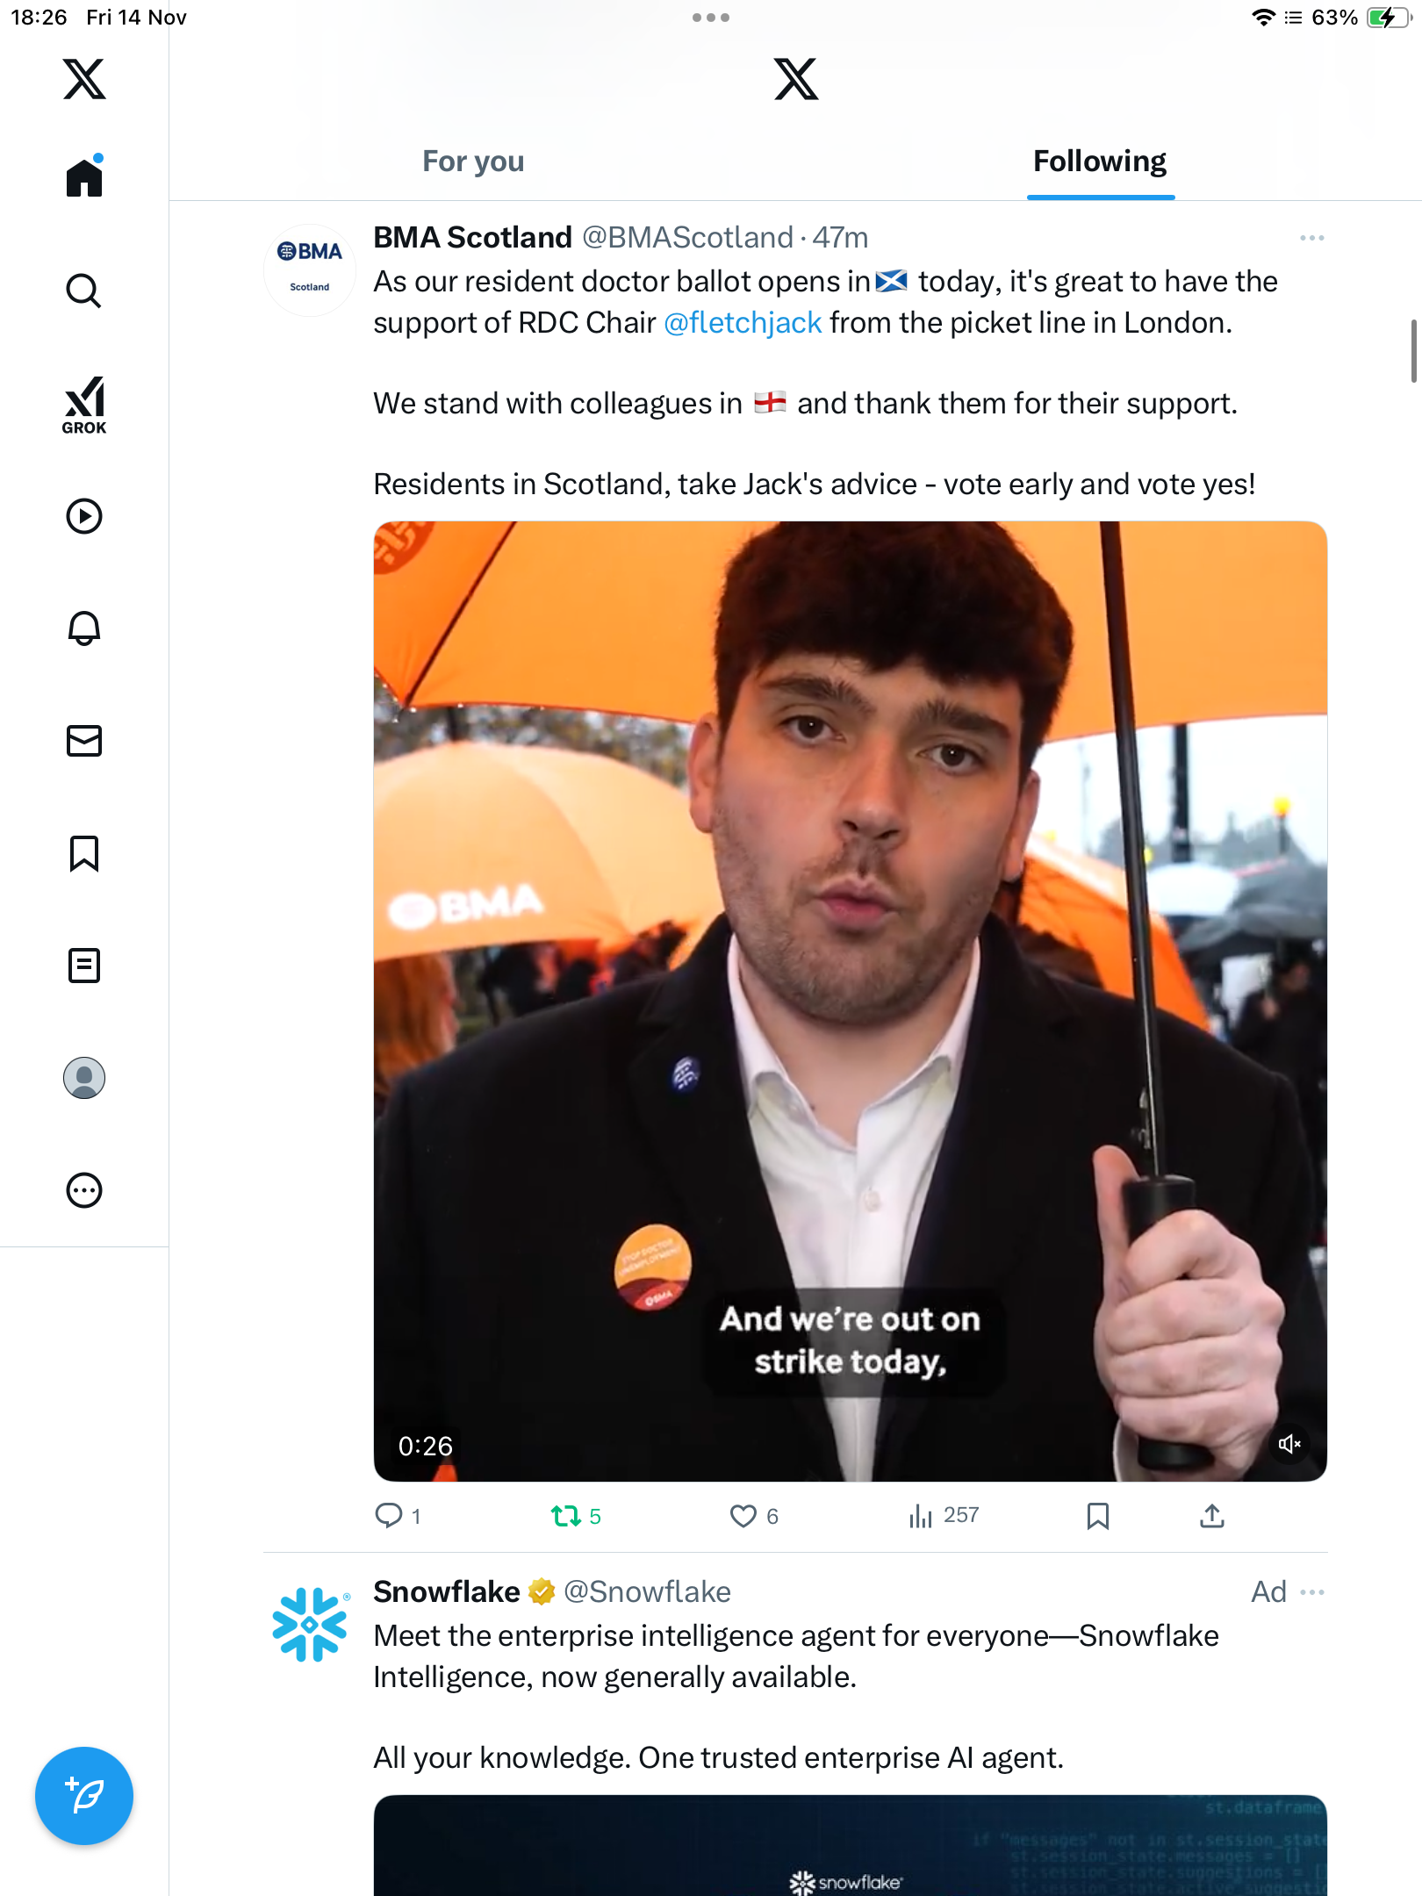Open Messages envelope in sidebar
1422x1896 pixels.
[84, 741]
